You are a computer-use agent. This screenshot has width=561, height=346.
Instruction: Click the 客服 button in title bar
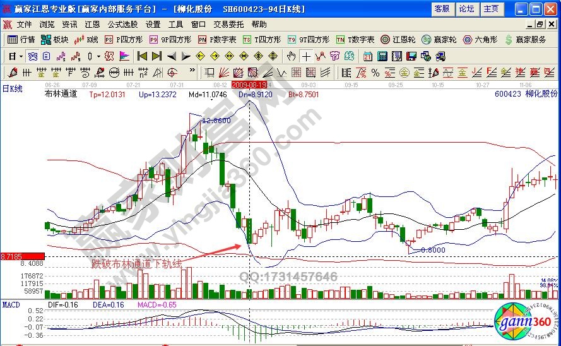(442, 9)
